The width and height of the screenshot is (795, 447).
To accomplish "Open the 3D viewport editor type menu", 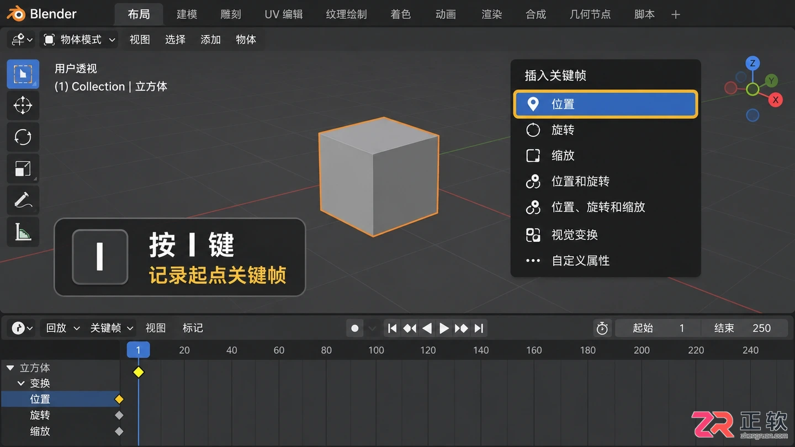I will 22,40.
